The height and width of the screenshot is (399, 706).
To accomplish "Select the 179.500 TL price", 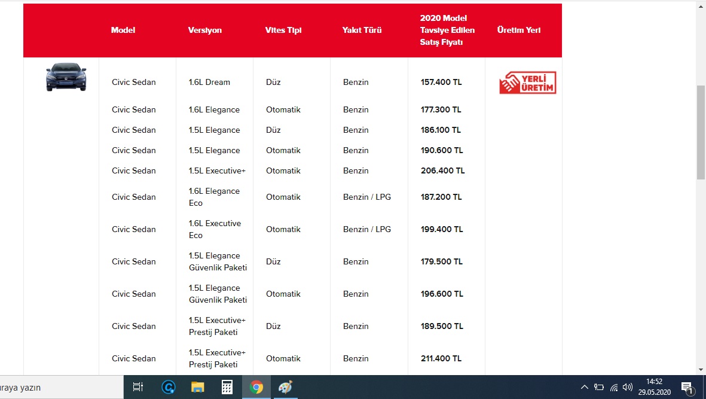I will 442,261.
